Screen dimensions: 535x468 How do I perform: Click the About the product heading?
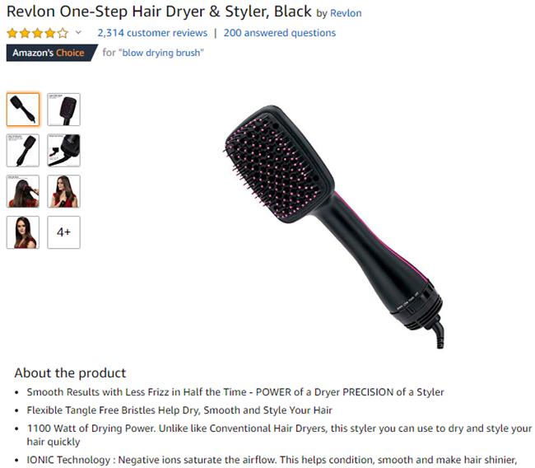tap(70, 372)
